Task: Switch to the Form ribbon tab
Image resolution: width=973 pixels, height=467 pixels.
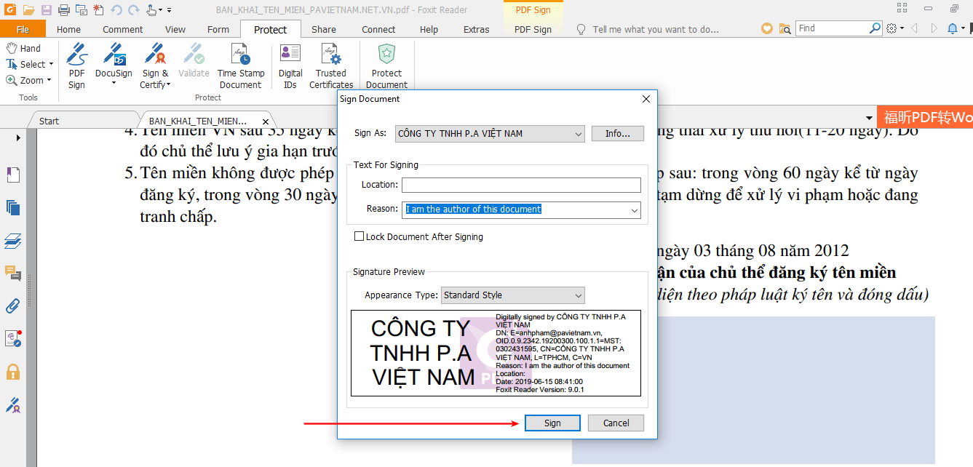Action: [x=218, y=29]
